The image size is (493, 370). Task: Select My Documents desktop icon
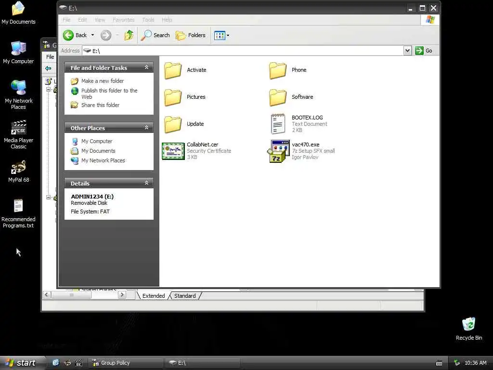pos(19,13)
